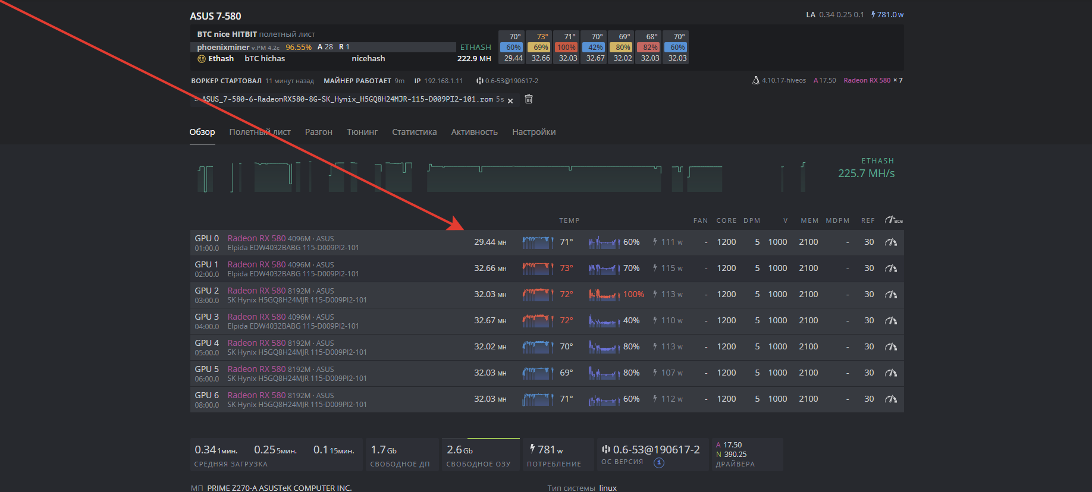Click the СВОБОДНОЕ ОЗУ 2.6 Gb card

[x=480, y=455]
